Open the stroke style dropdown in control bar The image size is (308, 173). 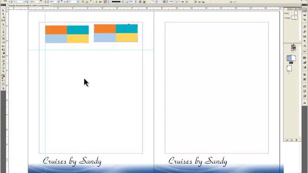point(122,2)
